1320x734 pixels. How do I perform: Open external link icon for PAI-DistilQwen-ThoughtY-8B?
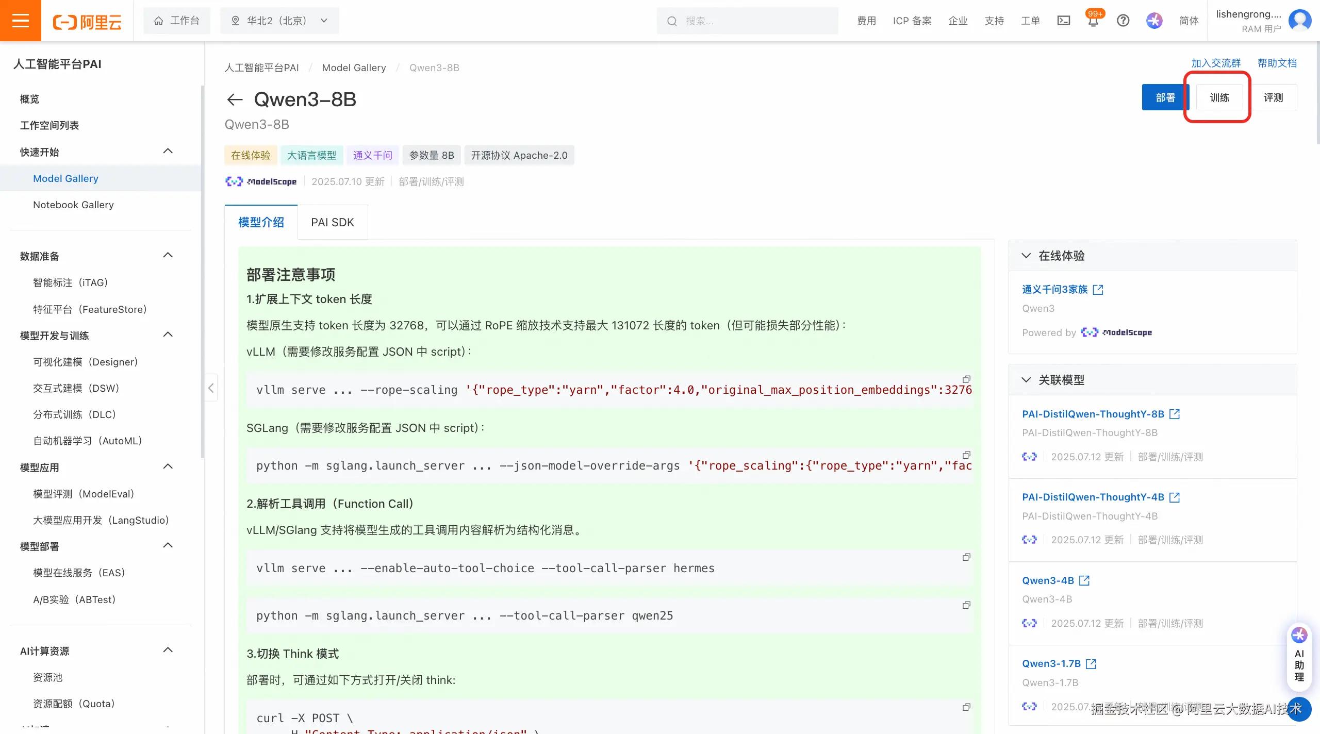(1175, 414)
